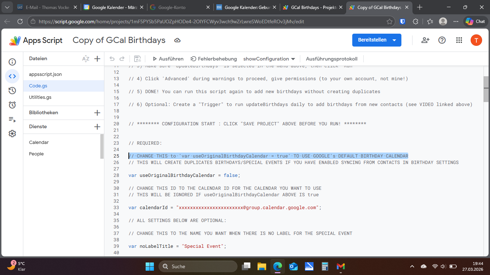Open Triggers alarm clock icon
The image size is (490, 275).
point(12,105)
